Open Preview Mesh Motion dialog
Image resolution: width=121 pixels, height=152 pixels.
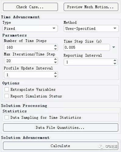[x=91, y=7]
